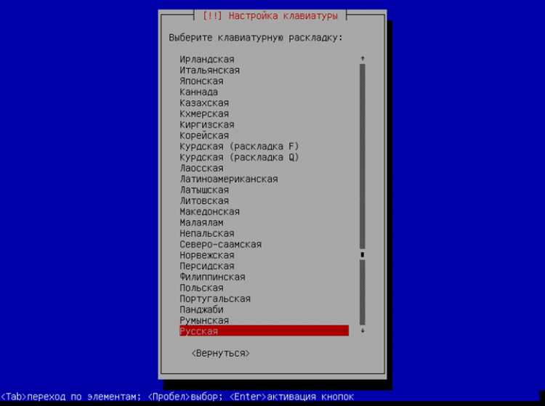This screenshot has height=406, width=545.
Task: Click the scrollbar up arrow
Action: 363,59
